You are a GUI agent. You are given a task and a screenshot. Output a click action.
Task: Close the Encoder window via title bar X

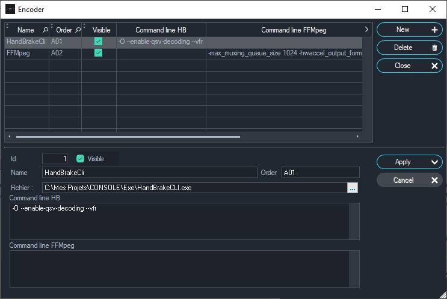pos(432,9)
